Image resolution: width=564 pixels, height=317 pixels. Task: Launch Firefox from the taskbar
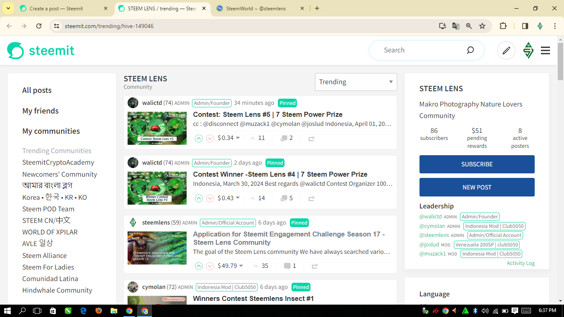[98, 310]
